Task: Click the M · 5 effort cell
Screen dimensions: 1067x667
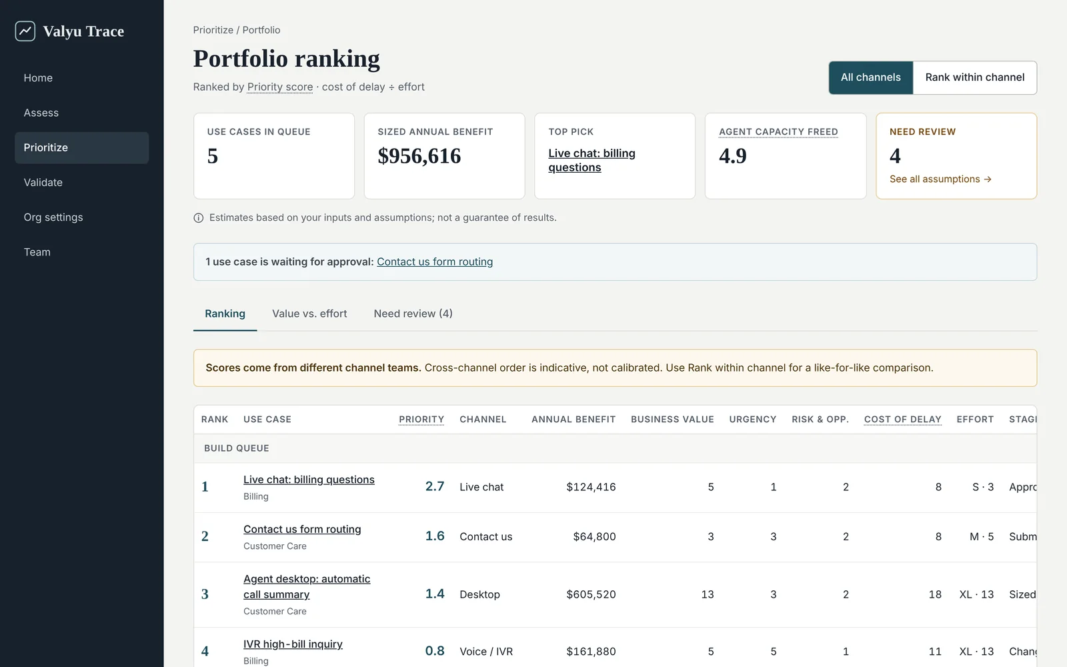Action: (982, 536)
